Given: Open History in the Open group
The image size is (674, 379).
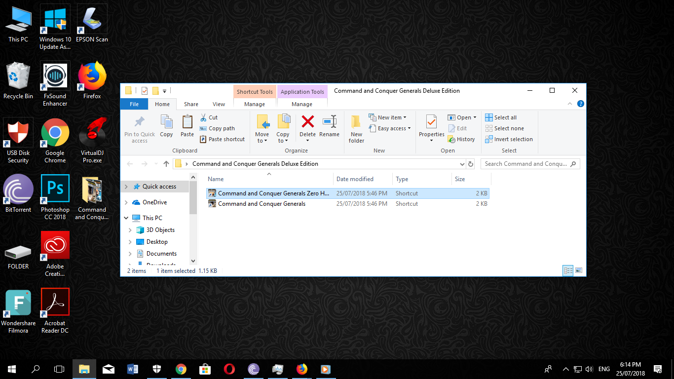Looking at the screenshot, I should (461, 139).
